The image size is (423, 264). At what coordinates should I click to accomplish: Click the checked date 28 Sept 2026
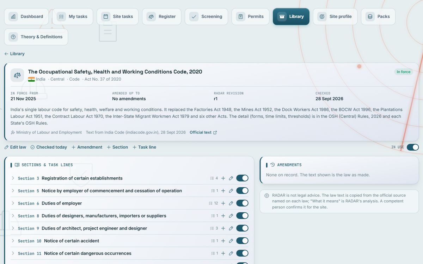(x=329, y=99)
